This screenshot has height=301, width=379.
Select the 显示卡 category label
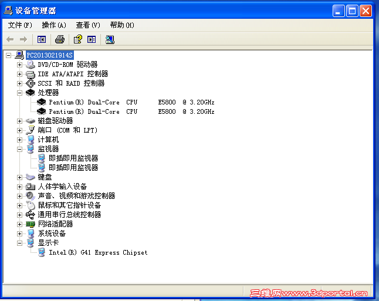click(x=48, y=243)
